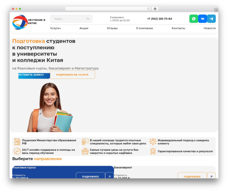Reload page with browser refresh icon
Viewport: 228px width, 192px height.
[148, 9]
